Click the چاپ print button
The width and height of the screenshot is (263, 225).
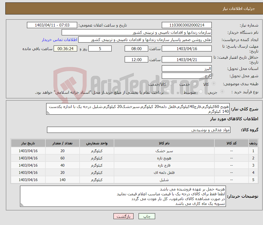(x=147, y=216)
